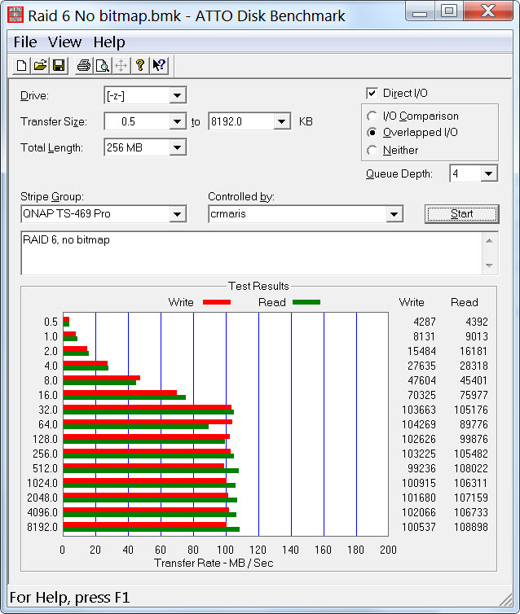The image size is (520, 614).
Task: Open the Queue Depth dropdown
Action: coord(489,173)
